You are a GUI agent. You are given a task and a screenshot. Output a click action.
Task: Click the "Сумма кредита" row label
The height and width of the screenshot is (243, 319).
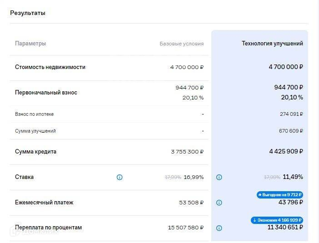coord(36,152)
